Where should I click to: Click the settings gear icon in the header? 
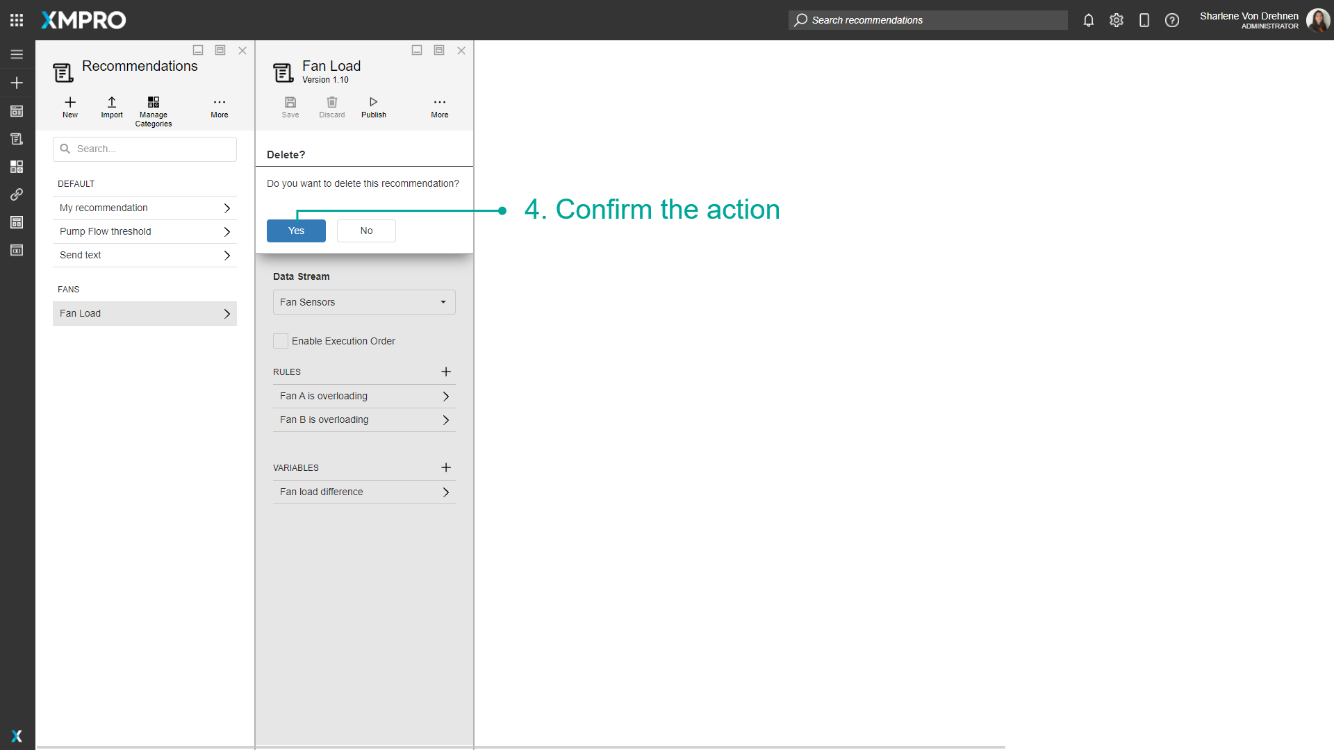point(1117,20)
